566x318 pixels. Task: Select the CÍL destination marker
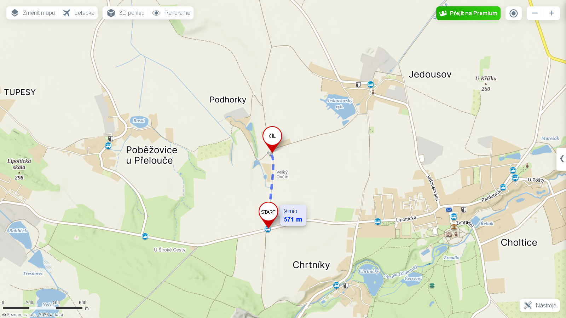[x=272, y=139]
